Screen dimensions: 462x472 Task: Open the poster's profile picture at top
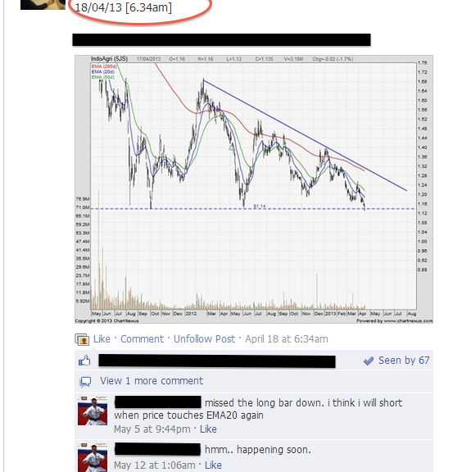(x=43, y=5)
